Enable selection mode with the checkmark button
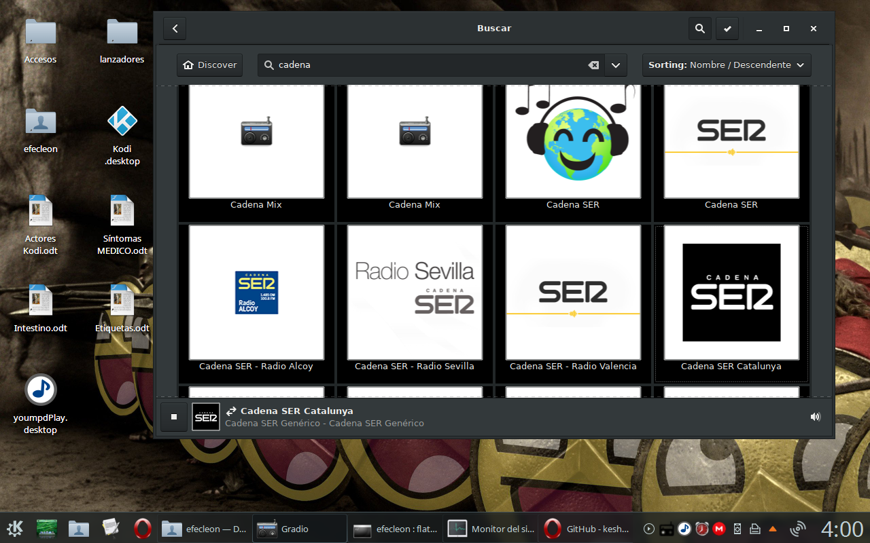 727,29
